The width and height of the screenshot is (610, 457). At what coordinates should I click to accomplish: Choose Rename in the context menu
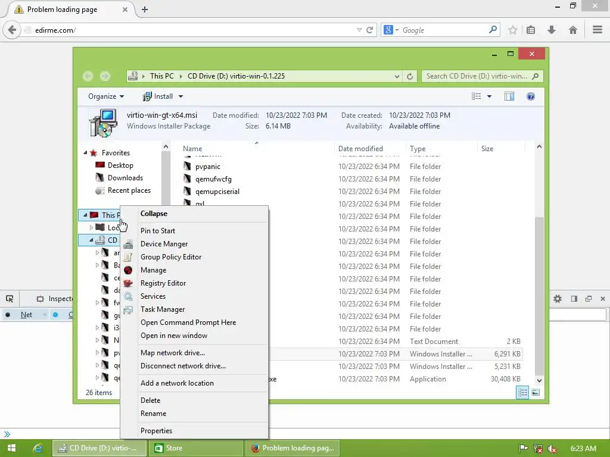click(x=153, y=414)
